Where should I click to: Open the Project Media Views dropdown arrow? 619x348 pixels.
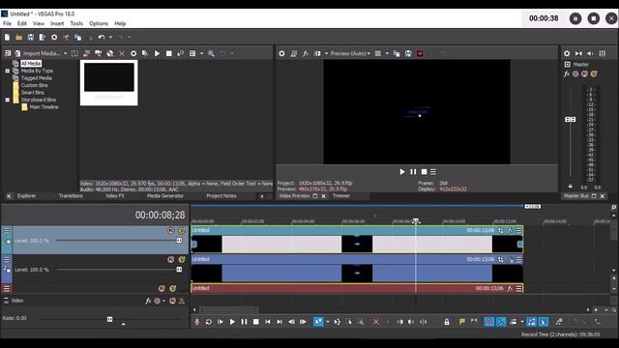[201, 53]
